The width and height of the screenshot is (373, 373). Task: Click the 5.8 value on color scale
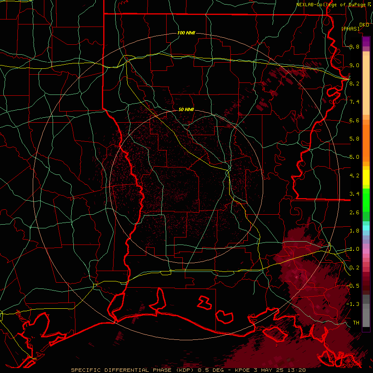click(354, 139)
